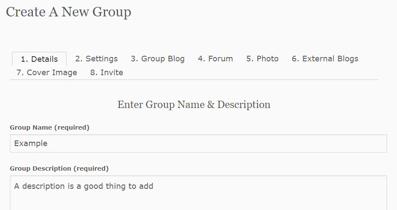Jump to the 7. Cover Image tab
The width and height of the screenshot is (397, 210).
tap(47, 73)
